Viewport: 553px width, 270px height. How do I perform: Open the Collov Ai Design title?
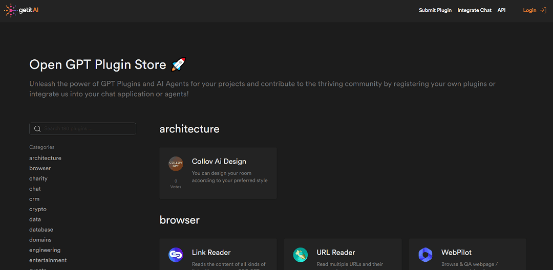pos(219,161)
